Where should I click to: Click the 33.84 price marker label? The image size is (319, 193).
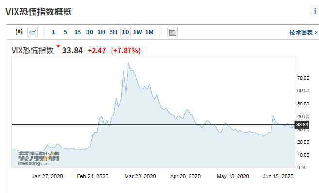(x=302, y=125)
